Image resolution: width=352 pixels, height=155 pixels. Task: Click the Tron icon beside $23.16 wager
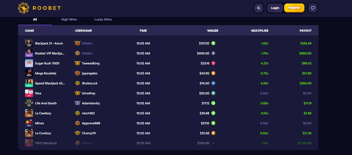tap(213, 63)
